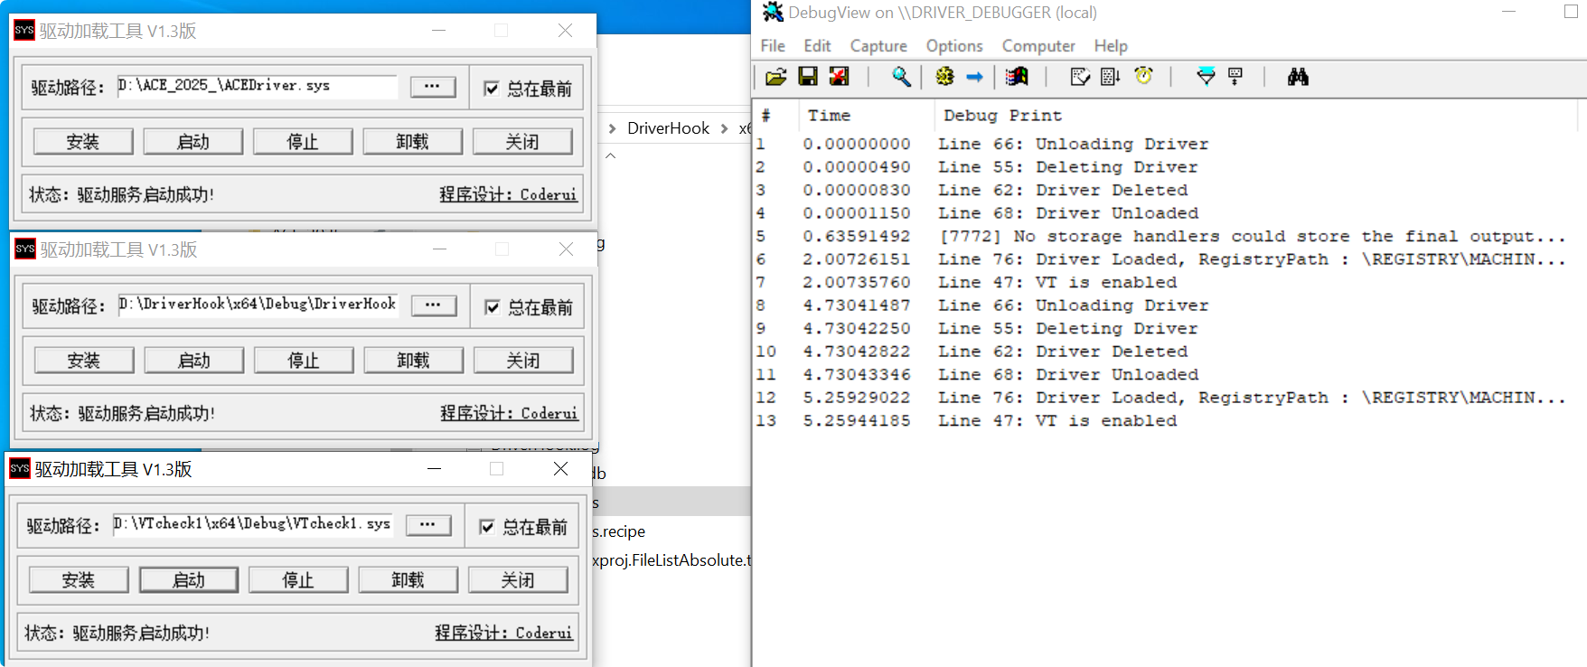Open the Filter/Highlight funnel icon
The width and height of the screenshot is (1587, 667).
click(1206, 77)
